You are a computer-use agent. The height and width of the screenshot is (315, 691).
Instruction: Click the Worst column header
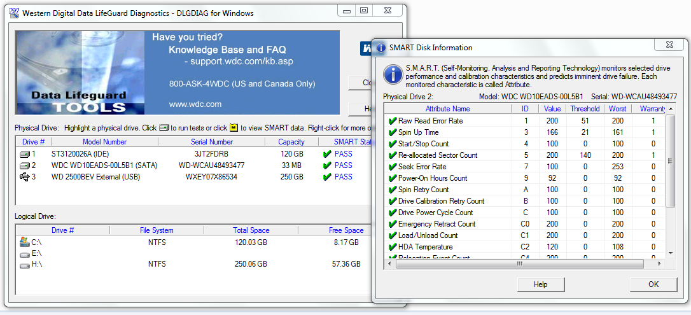(618, 109)
